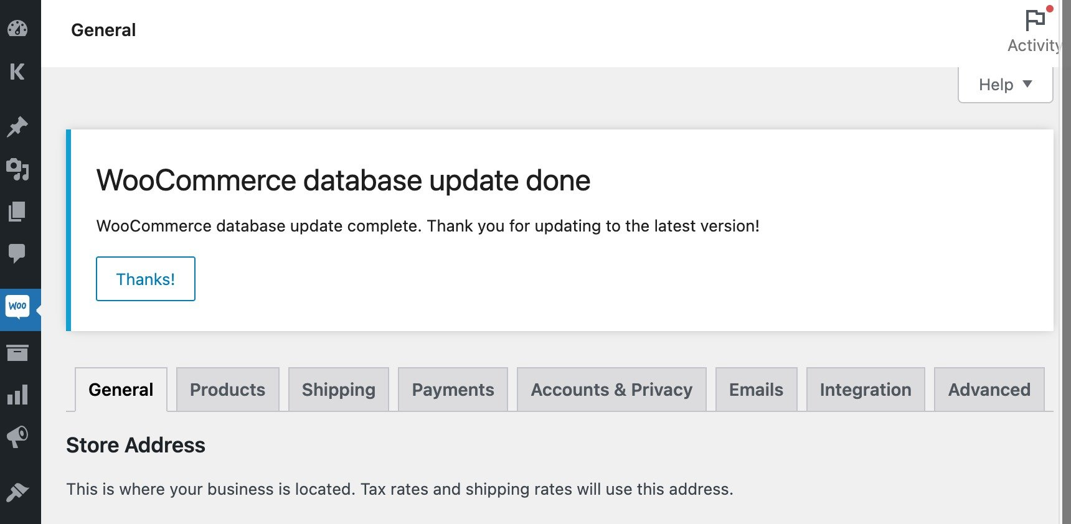Open Marketing megaphone icon
The image size is (1071, 524).
click(x=17, y=437)
